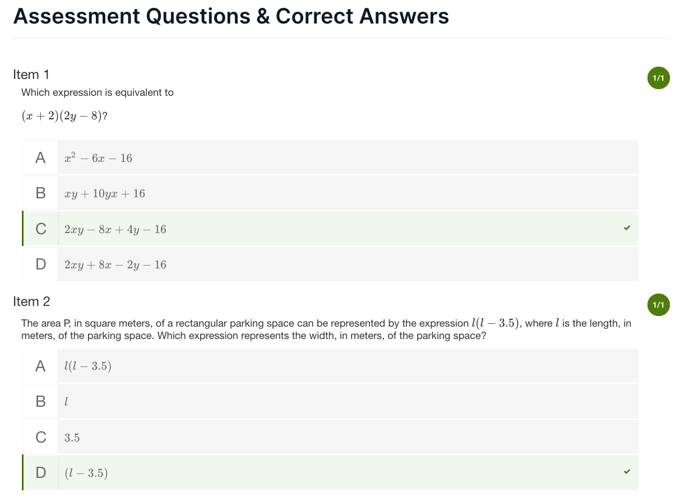Click the 1/1 score badge for Item 2
The height and width of the screenshot is (497, 680).
tap(658, 305)
